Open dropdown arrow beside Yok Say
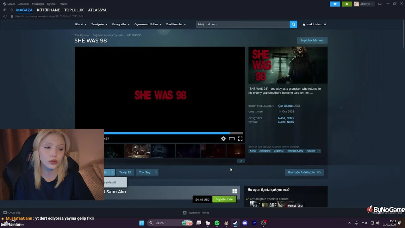 [x=156, y=172]
